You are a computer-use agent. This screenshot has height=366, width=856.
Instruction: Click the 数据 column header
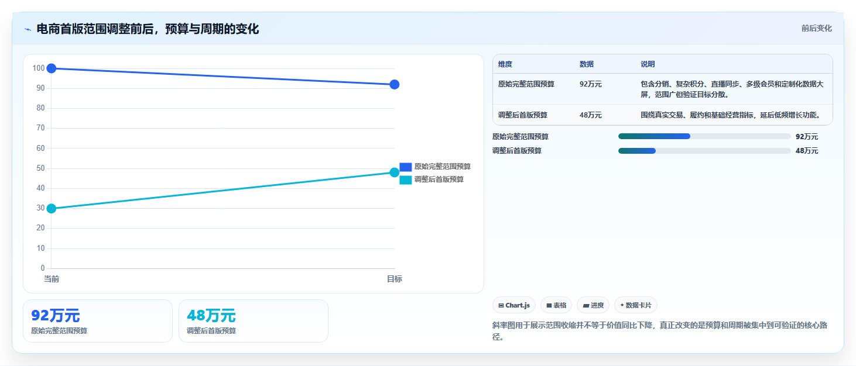tap(587, 64)
